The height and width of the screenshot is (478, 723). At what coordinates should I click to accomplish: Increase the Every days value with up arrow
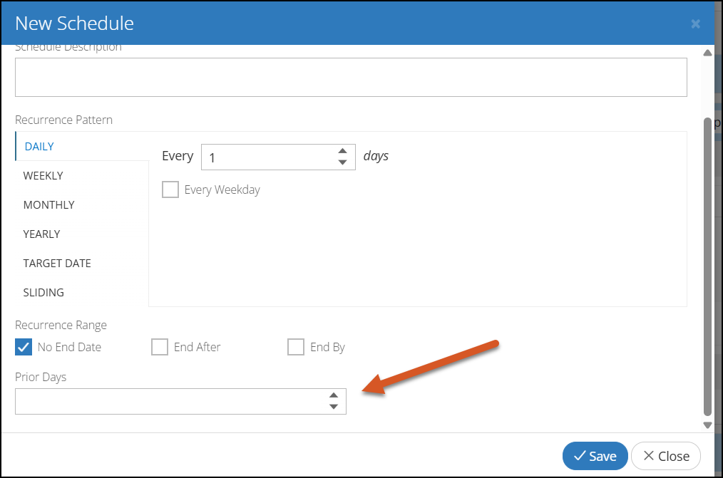pos(342,151)
